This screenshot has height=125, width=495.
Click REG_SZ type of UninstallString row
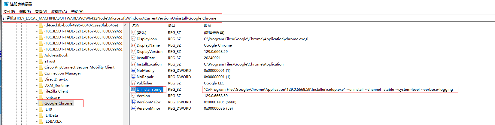[174, 90]
